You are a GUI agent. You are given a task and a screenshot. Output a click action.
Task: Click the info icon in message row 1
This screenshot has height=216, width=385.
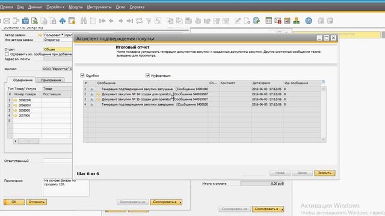[x=92, y=89]
